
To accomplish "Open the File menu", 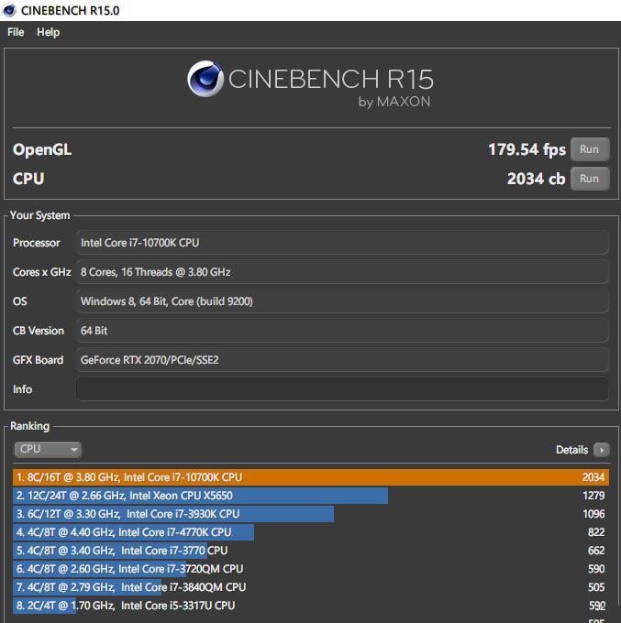I will tap(16, 32).
